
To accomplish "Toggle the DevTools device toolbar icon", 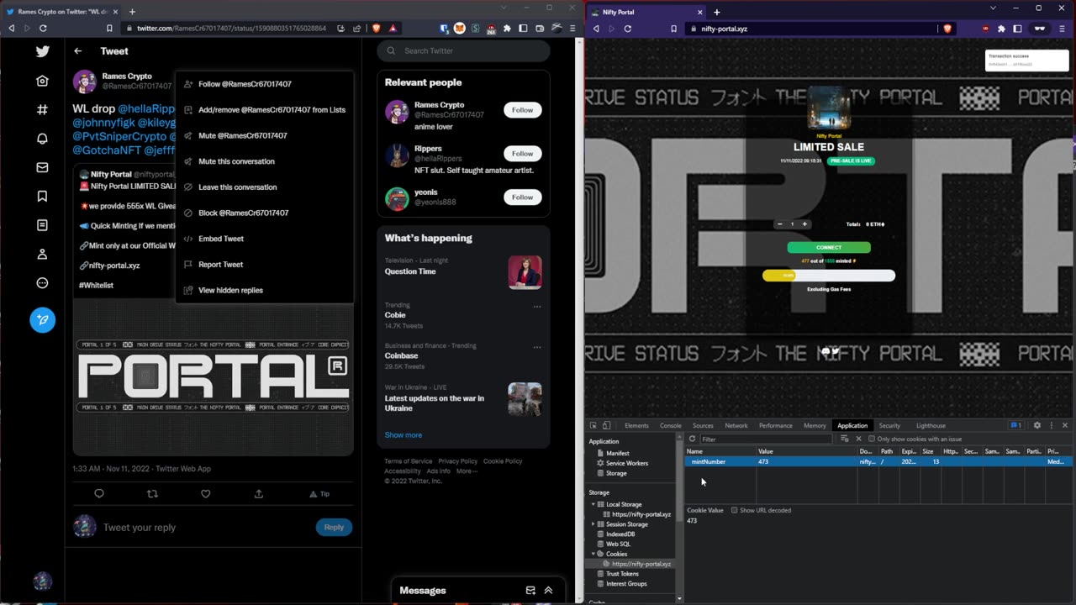I will [x=606, y=426].
